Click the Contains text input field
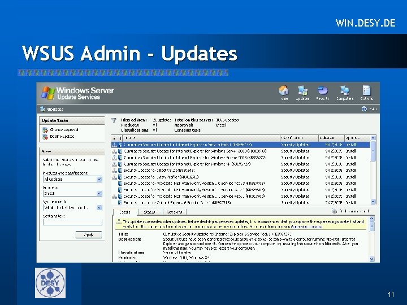 pos(72,222)
